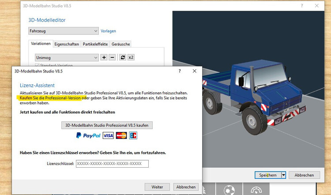Expand the Speichern button dropdown arrow
Image resolution: width=331 pixels, height=195 pixels.
[x=283, y=175]
